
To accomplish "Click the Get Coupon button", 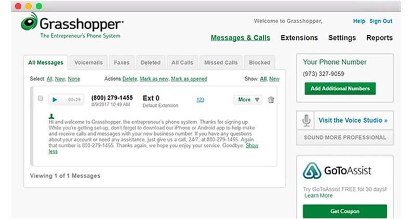I will point(345,211).
